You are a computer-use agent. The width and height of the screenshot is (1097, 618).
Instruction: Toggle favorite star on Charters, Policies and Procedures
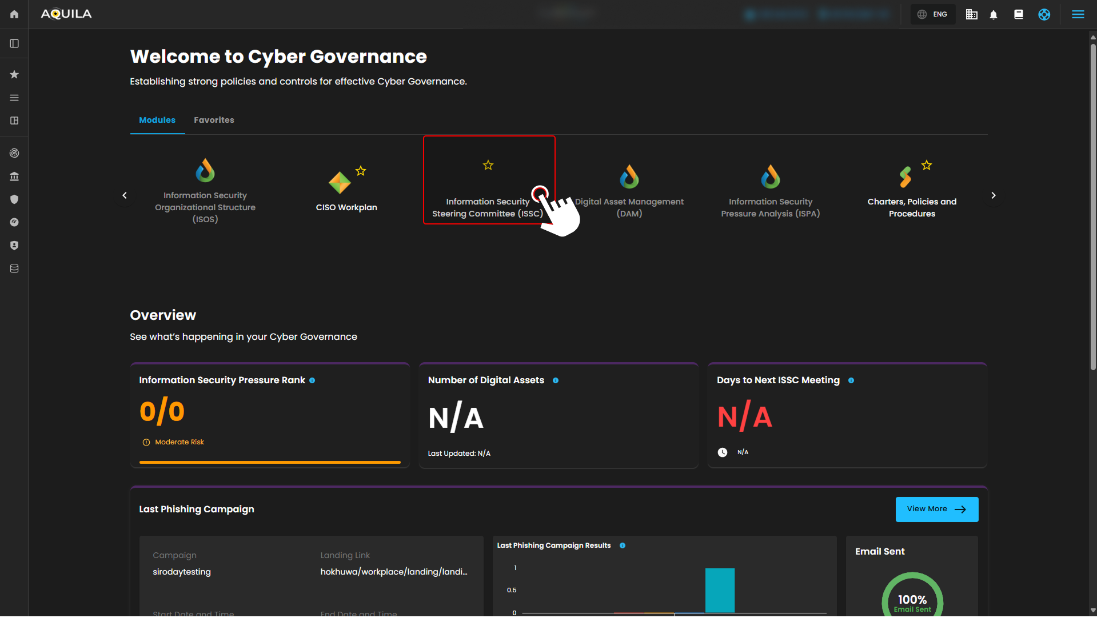[927, 165]
